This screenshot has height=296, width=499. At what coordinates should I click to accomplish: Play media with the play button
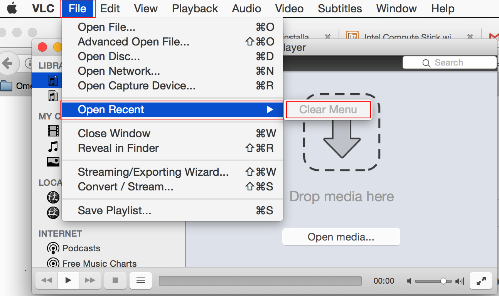point(68,280)
